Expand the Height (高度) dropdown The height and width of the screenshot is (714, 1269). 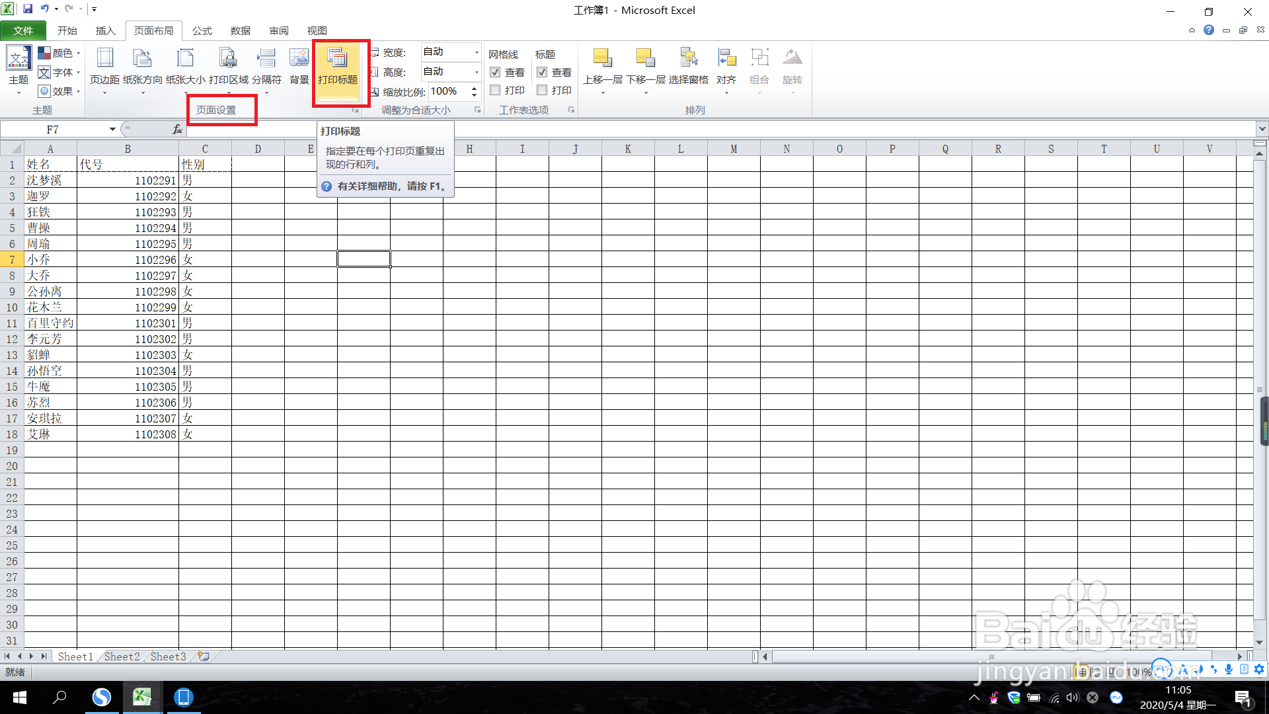coord(476,72)
